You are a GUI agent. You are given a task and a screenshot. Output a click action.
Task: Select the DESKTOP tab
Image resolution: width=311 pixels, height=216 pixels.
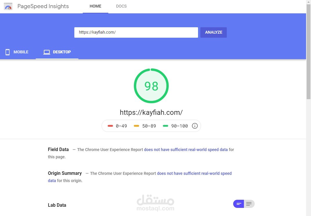tap(57, 52)
